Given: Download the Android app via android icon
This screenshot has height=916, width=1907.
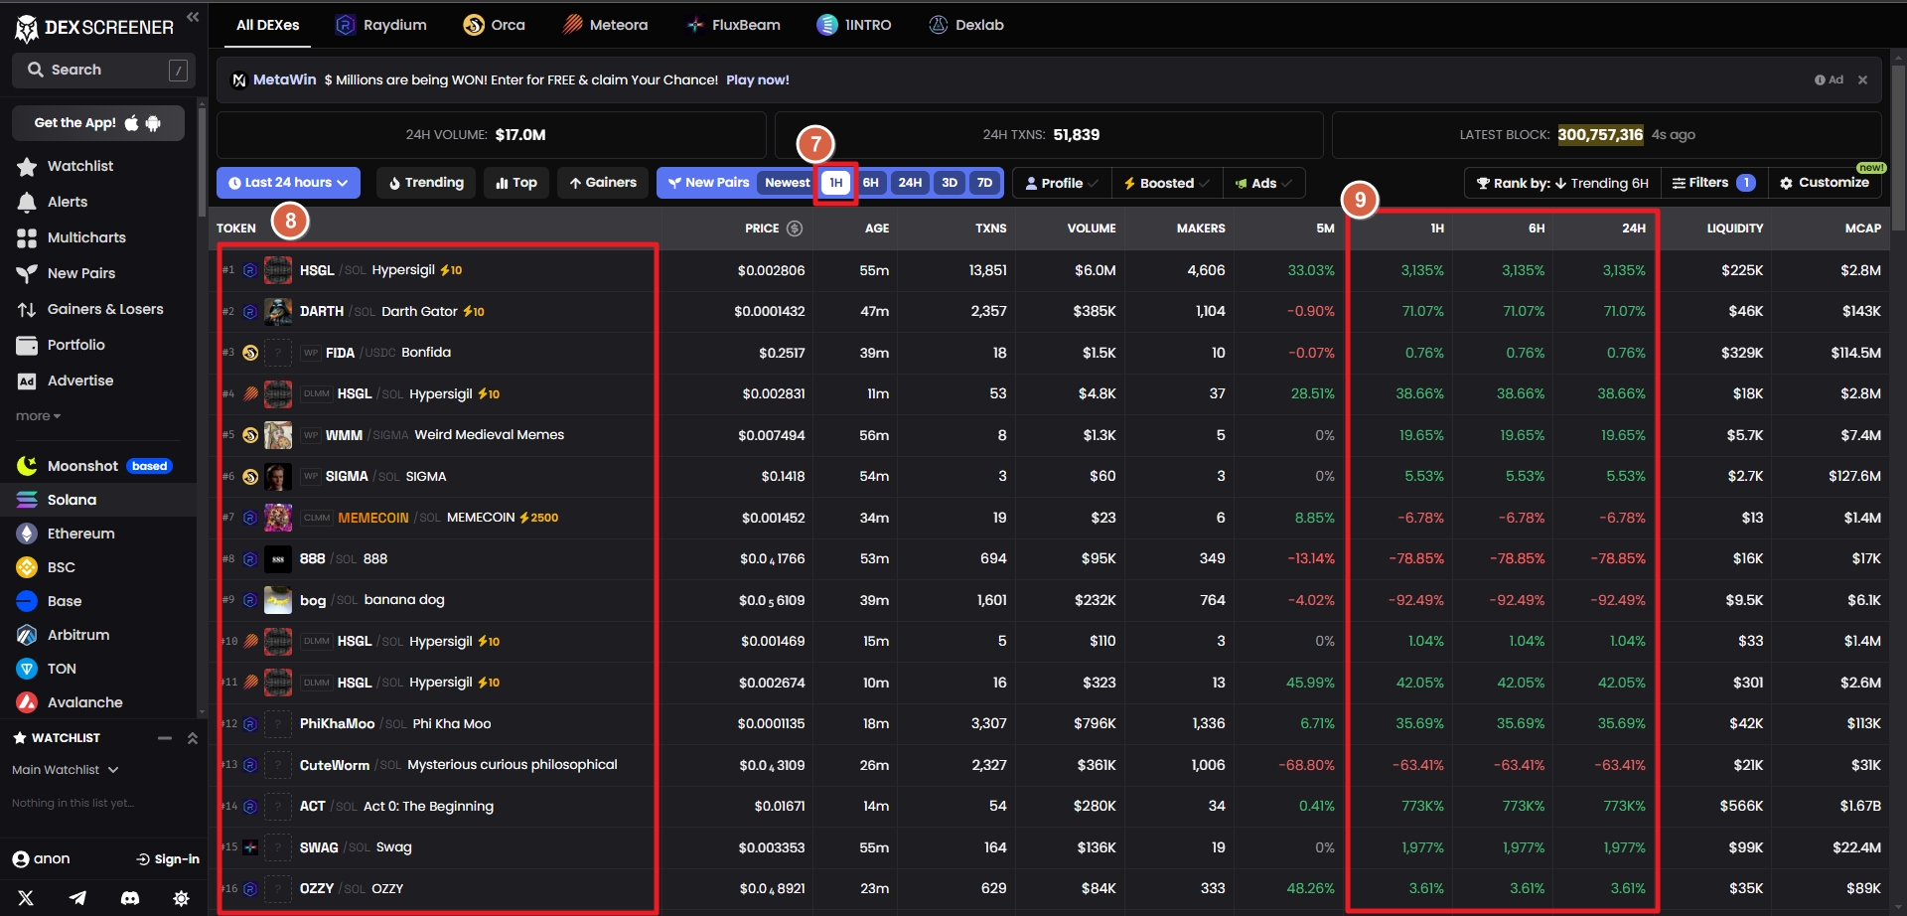Looking at the screenshot, I should click(153, 123).
